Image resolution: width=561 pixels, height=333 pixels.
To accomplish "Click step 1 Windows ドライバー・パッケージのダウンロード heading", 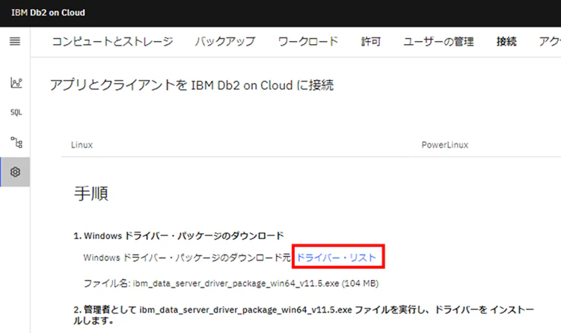I will coord(179,236).
